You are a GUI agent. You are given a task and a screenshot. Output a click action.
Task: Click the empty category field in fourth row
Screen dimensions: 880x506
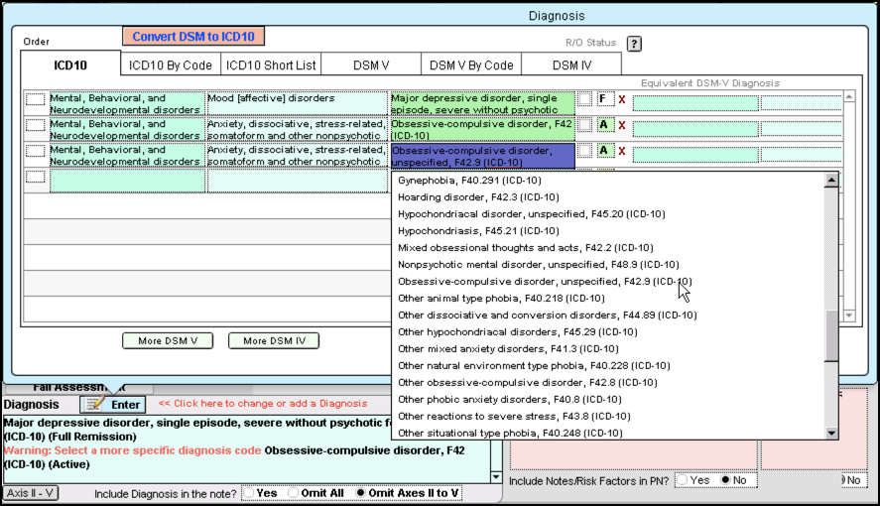126,181
